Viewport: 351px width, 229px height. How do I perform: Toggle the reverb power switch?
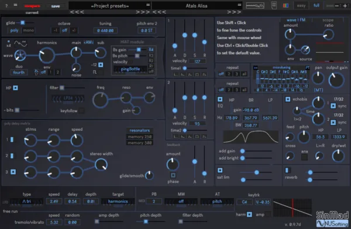[x=287, y=170]
